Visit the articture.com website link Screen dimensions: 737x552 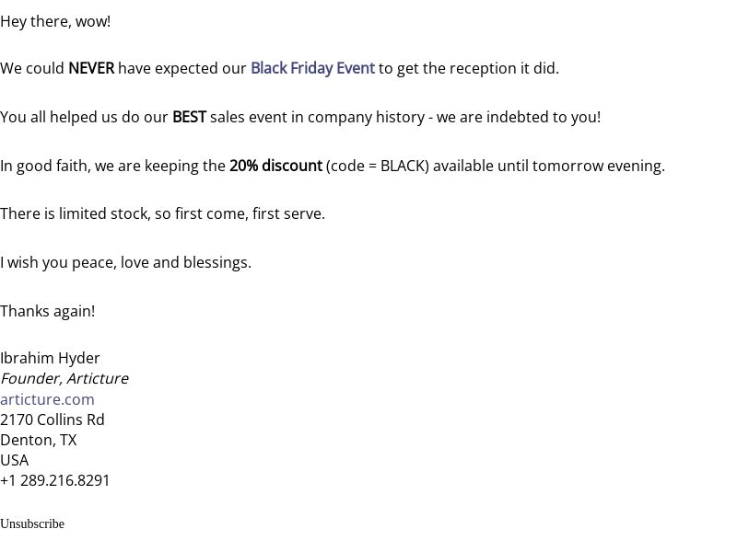tap(48, 399)
